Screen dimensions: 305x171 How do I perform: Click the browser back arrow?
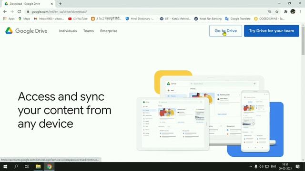(5, 11)
